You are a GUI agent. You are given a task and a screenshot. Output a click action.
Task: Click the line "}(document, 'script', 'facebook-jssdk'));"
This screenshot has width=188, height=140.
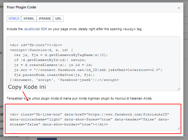pos(64,80)
